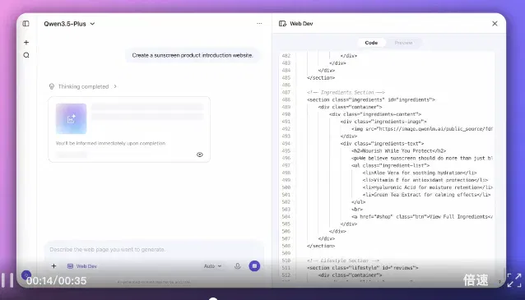Screen dimensions: 525x300
Task: Open the Auto mode dropdown
Action: pos(212,266)
